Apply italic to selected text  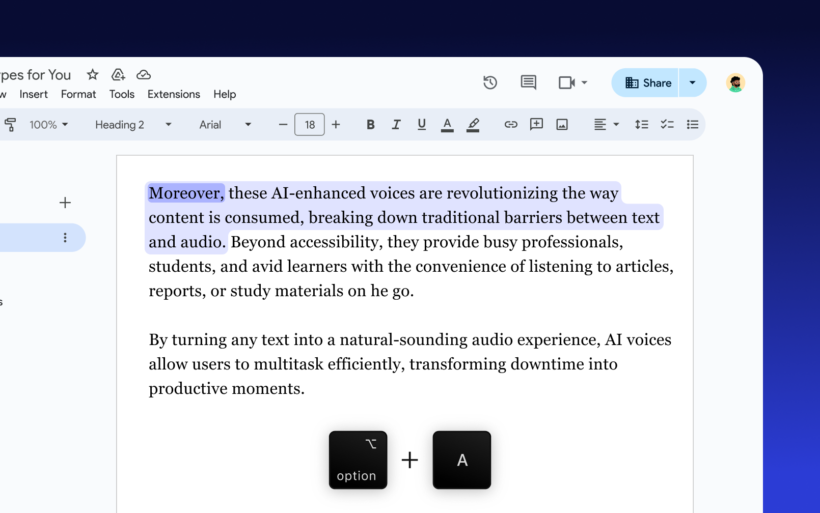396,124
